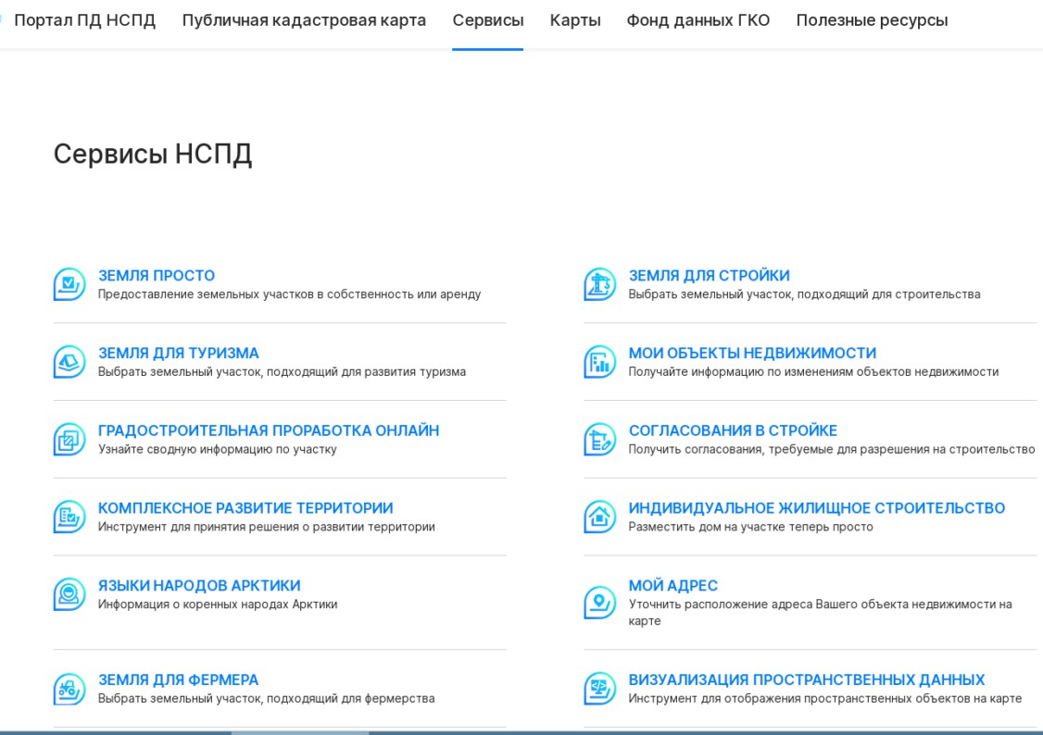Go to the Полезные ресурсы menu item

[872, 20]
